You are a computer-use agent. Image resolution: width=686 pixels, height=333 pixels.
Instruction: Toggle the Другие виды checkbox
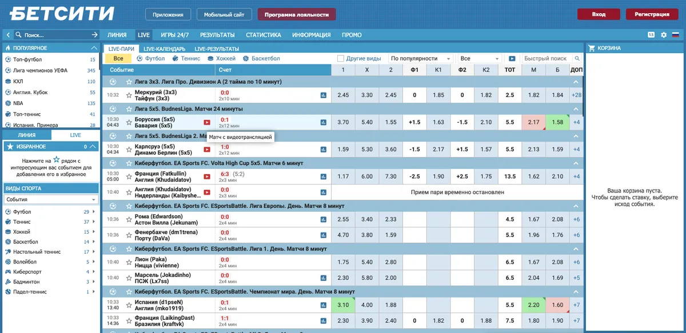(341, 58)
